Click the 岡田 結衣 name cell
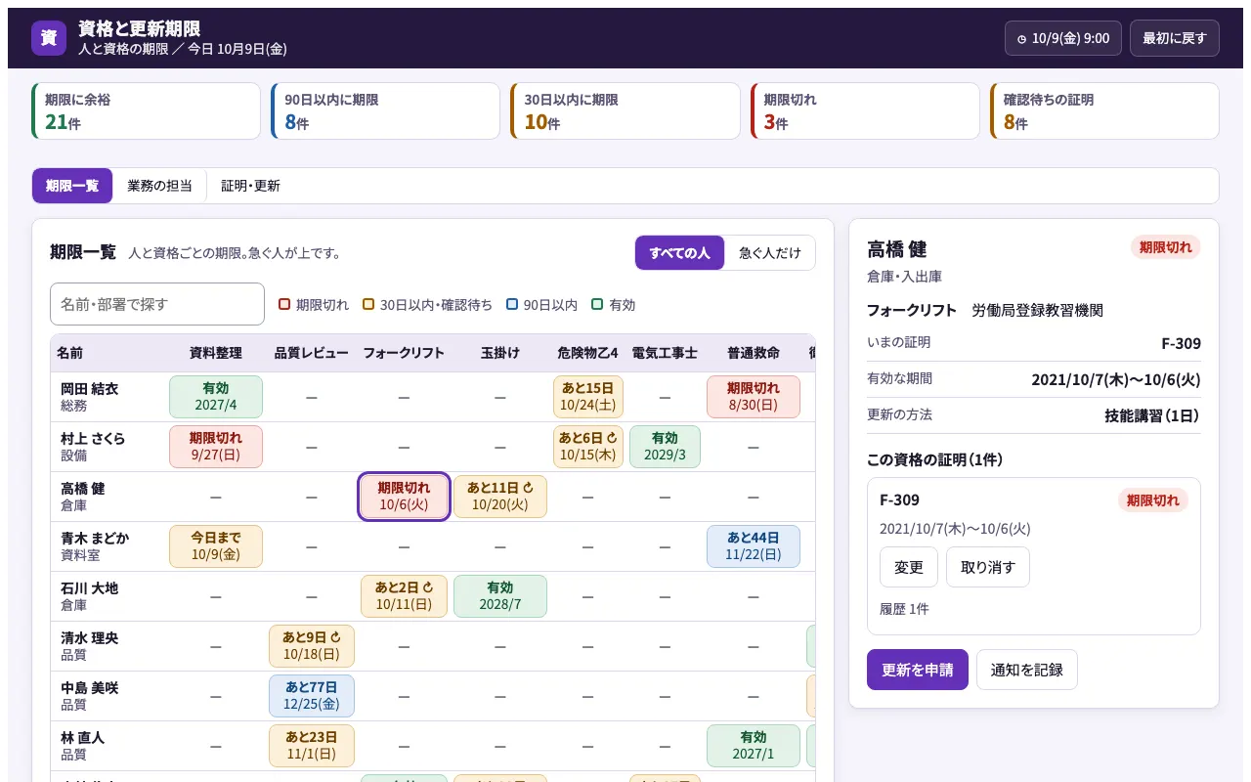Image resolution: width=1251 pixels, height=782 pixels. coord(108,397)
